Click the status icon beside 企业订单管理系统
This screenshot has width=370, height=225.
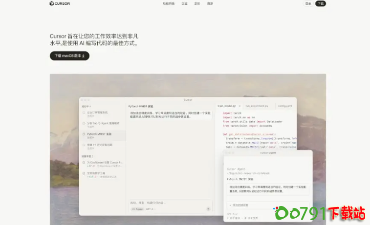click(x=84, y=112)
